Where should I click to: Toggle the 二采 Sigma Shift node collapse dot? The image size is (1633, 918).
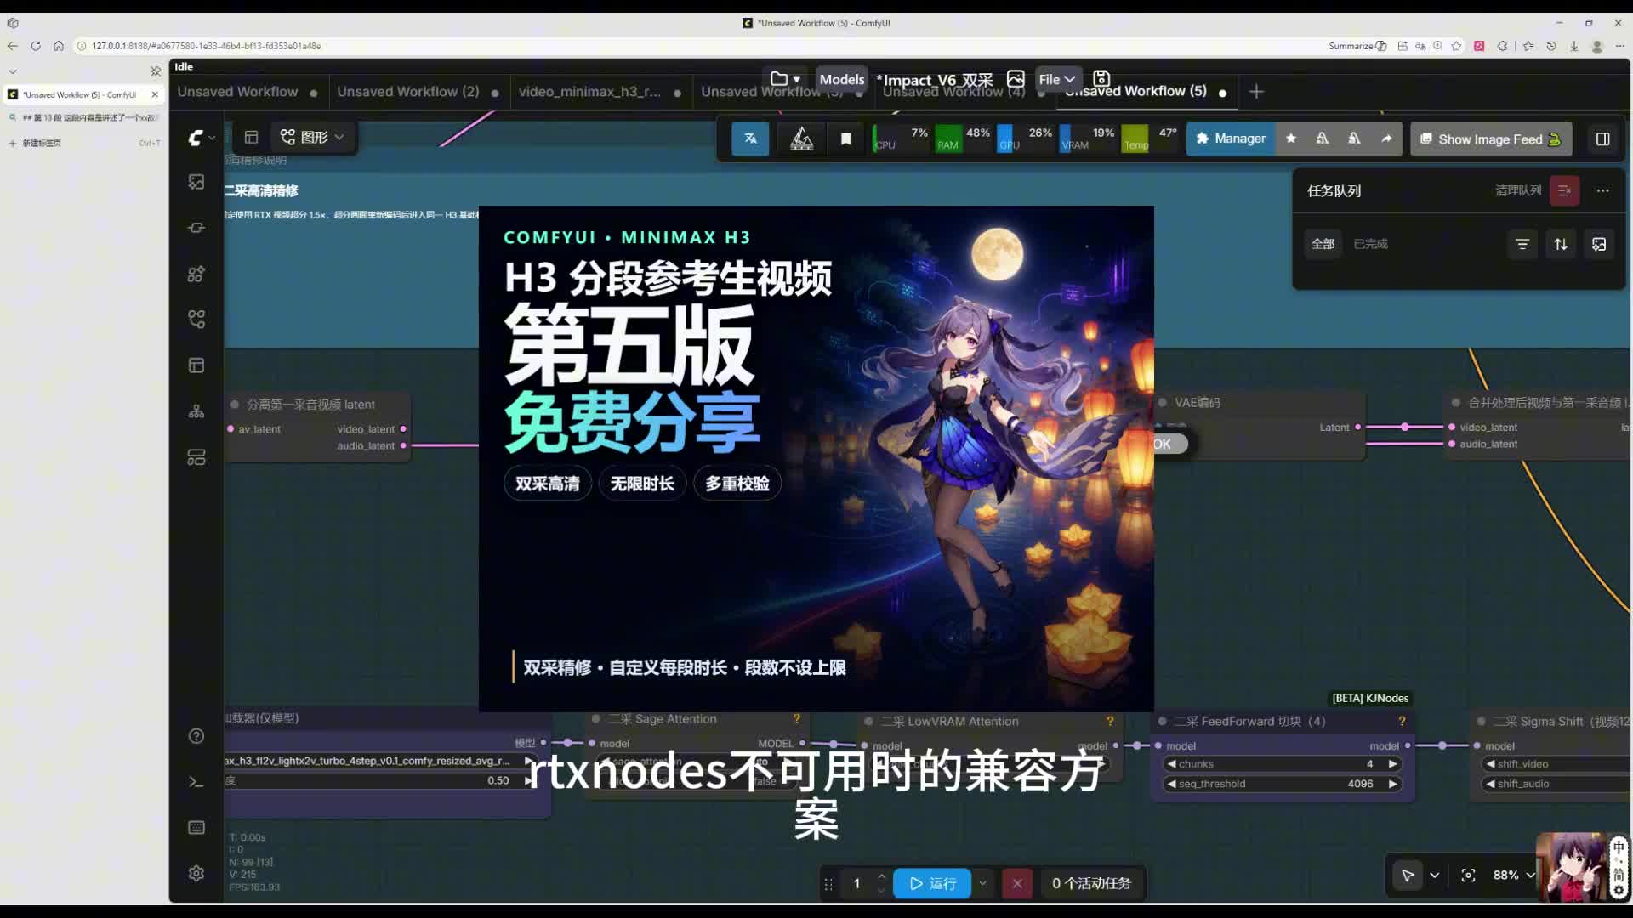[x=1481, y=722]
